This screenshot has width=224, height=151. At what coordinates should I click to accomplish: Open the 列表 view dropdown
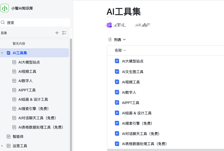[x=120, y=39]
